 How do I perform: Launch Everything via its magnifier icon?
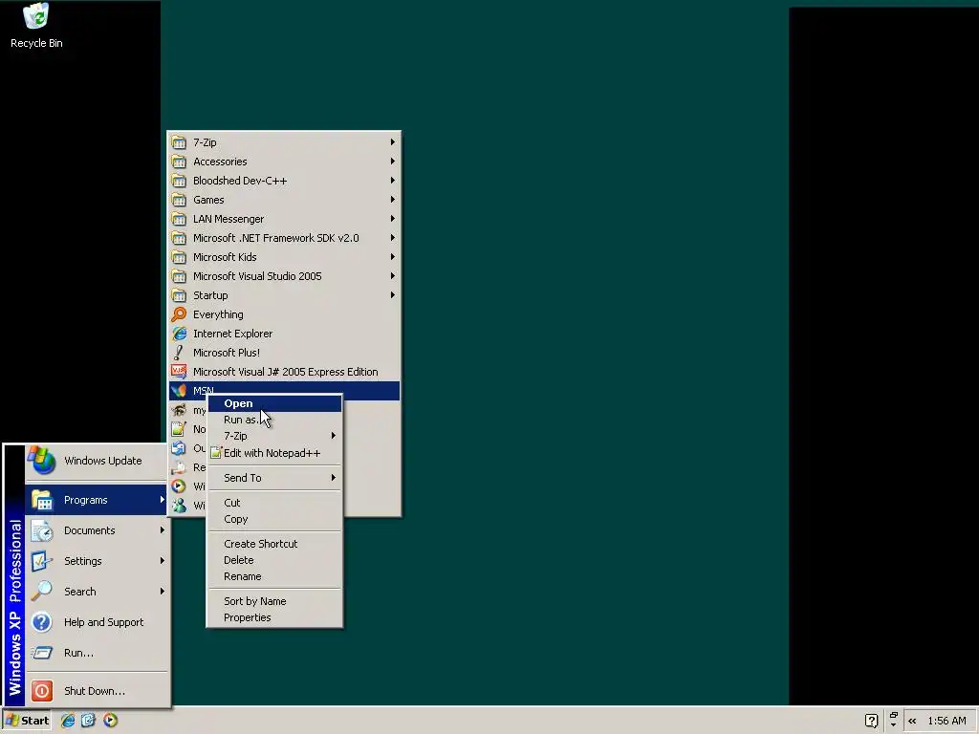pos(179,314)
